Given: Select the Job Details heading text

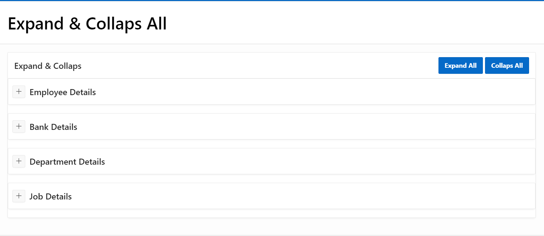Looking at the screenshot, I should (x=51, y=197).
